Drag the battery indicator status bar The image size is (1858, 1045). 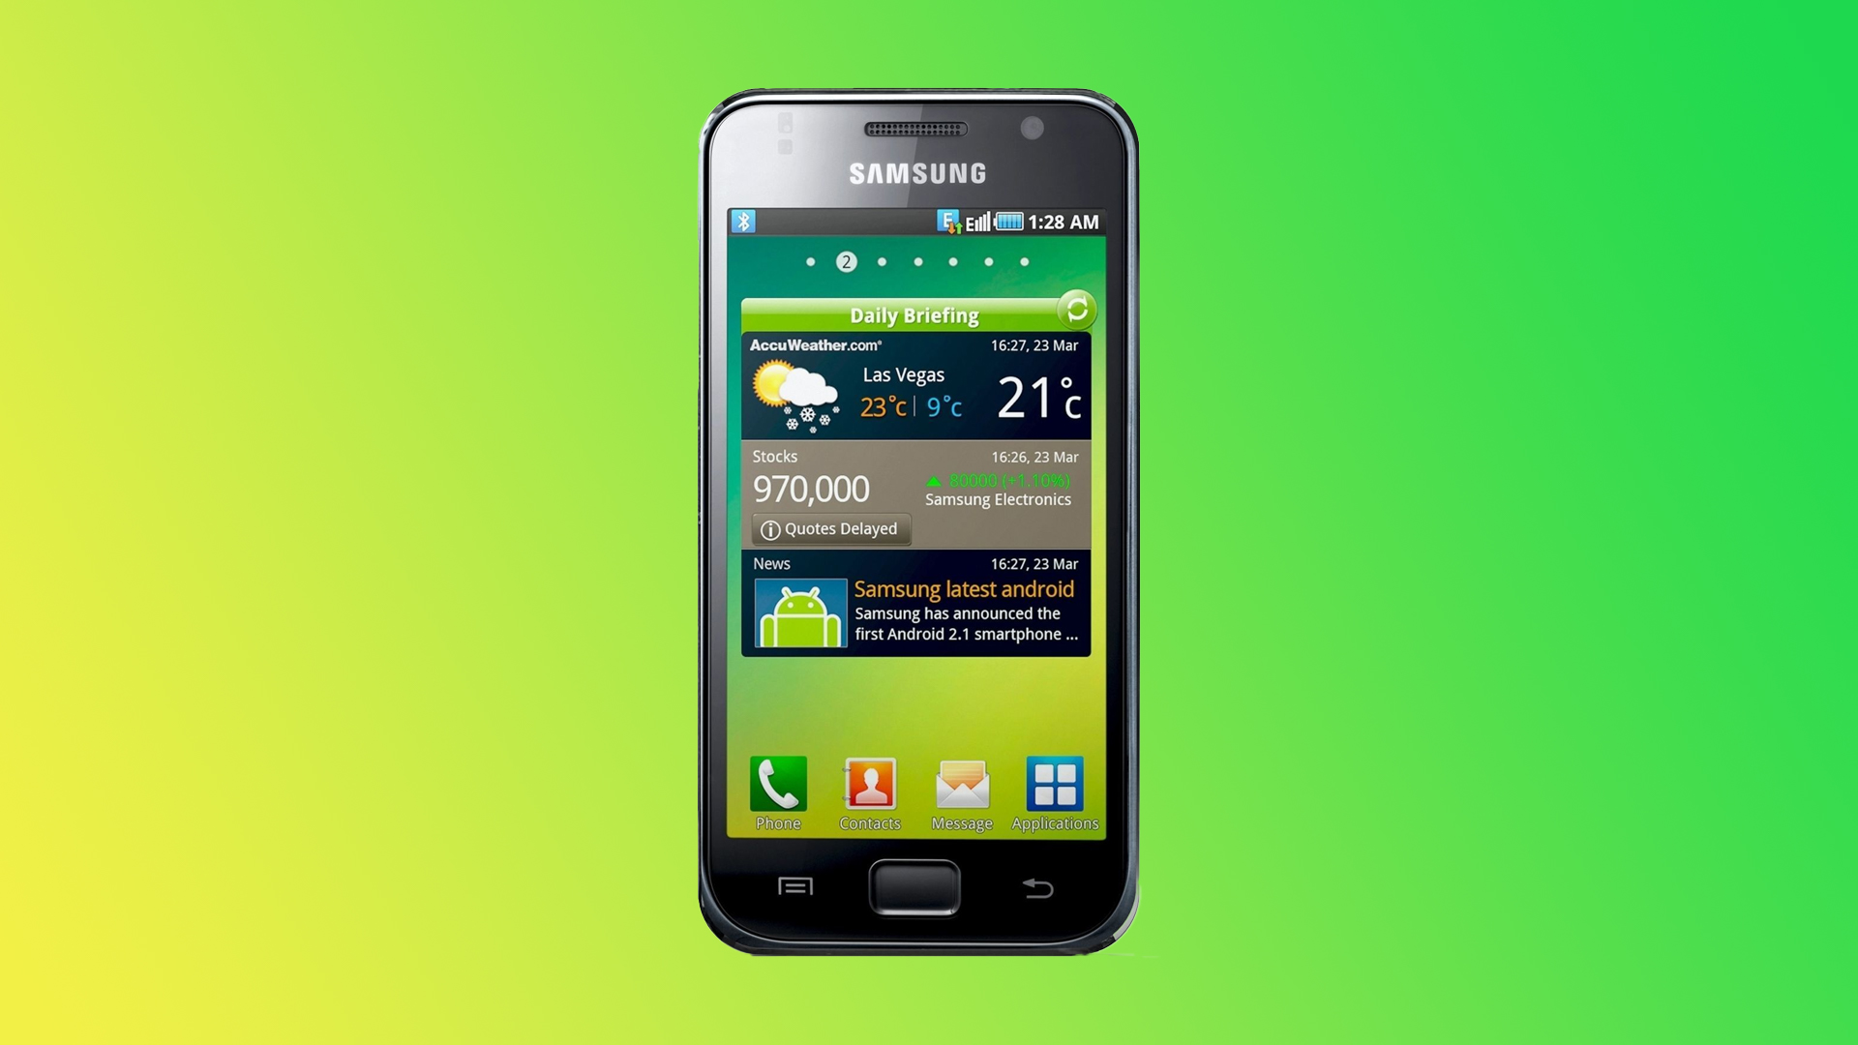1010,222
